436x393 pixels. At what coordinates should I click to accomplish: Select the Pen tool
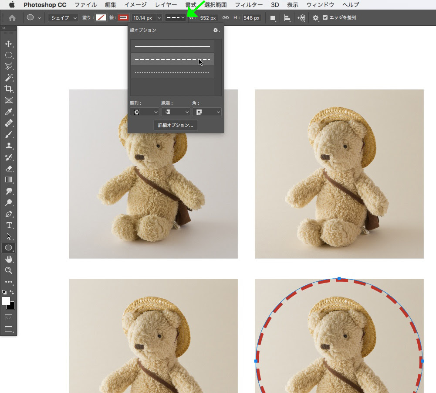[9, 214]
